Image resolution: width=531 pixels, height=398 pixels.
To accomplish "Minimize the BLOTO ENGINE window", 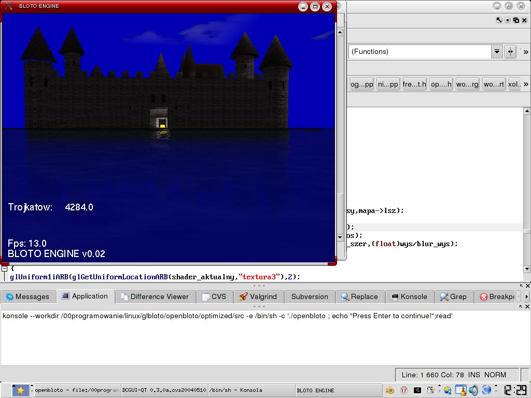I will tap(303, 6).
